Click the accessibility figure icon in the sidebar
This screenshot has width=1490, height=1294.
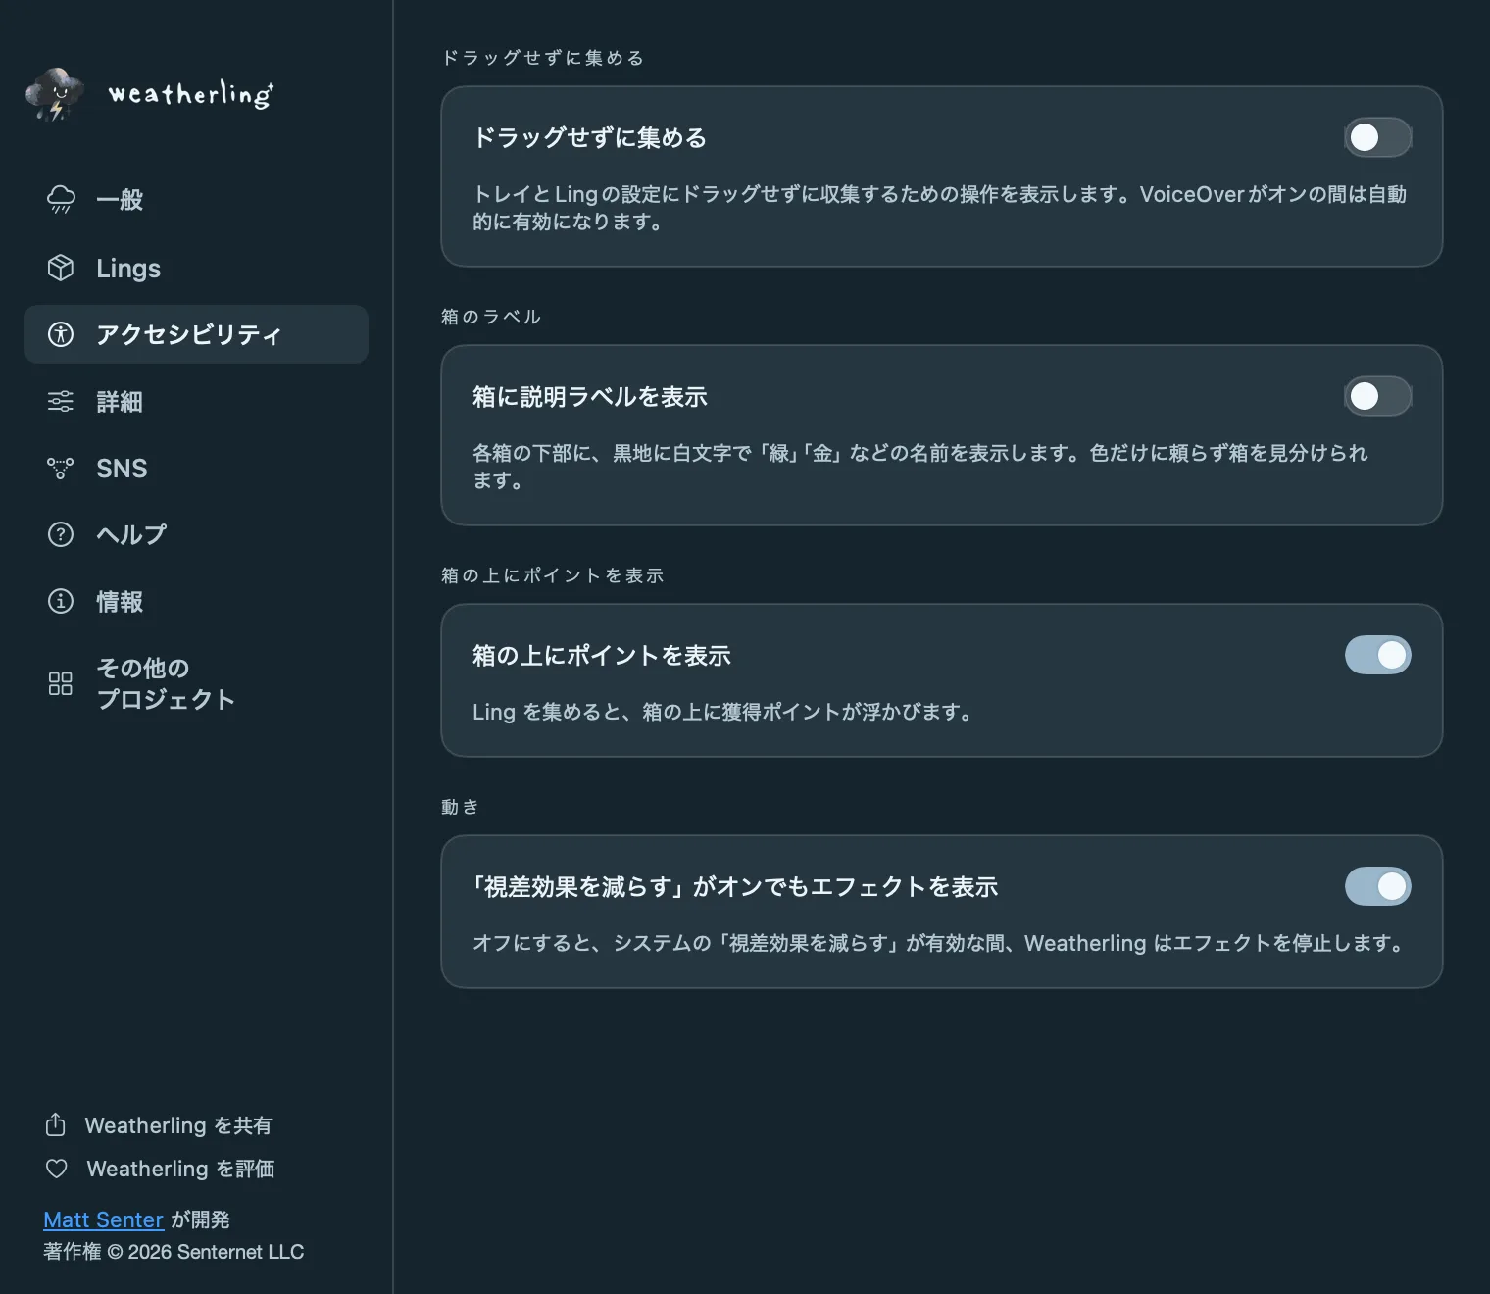[61, 334]
